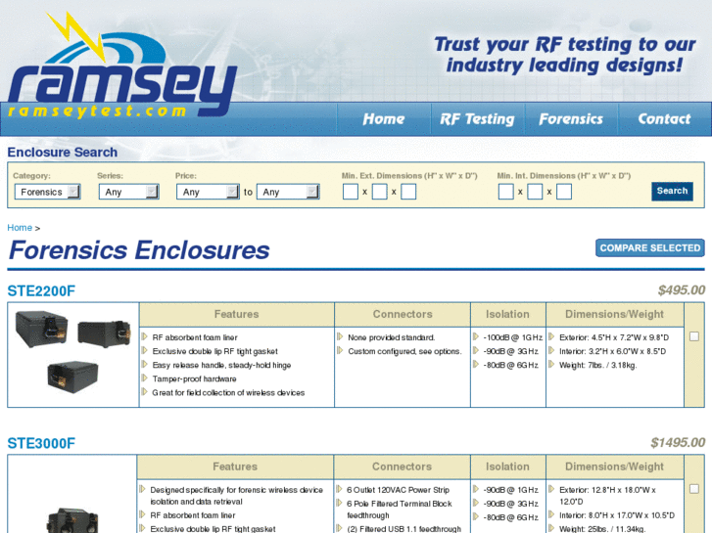Click '6 Pole Filtered Terminal Block feedthrough' text
The image size is (712, 533).
(400, 510)
